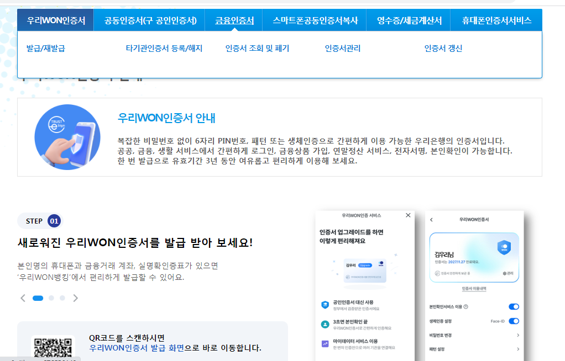Click the Upgrade badge on 김우리 card
The height and width of the screenshot is (361, 565).
click(365, 266)
